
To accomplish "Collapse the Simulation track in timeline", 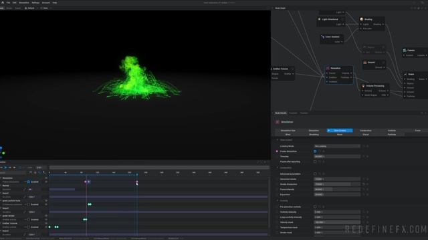I will click(x=1, y=178).
